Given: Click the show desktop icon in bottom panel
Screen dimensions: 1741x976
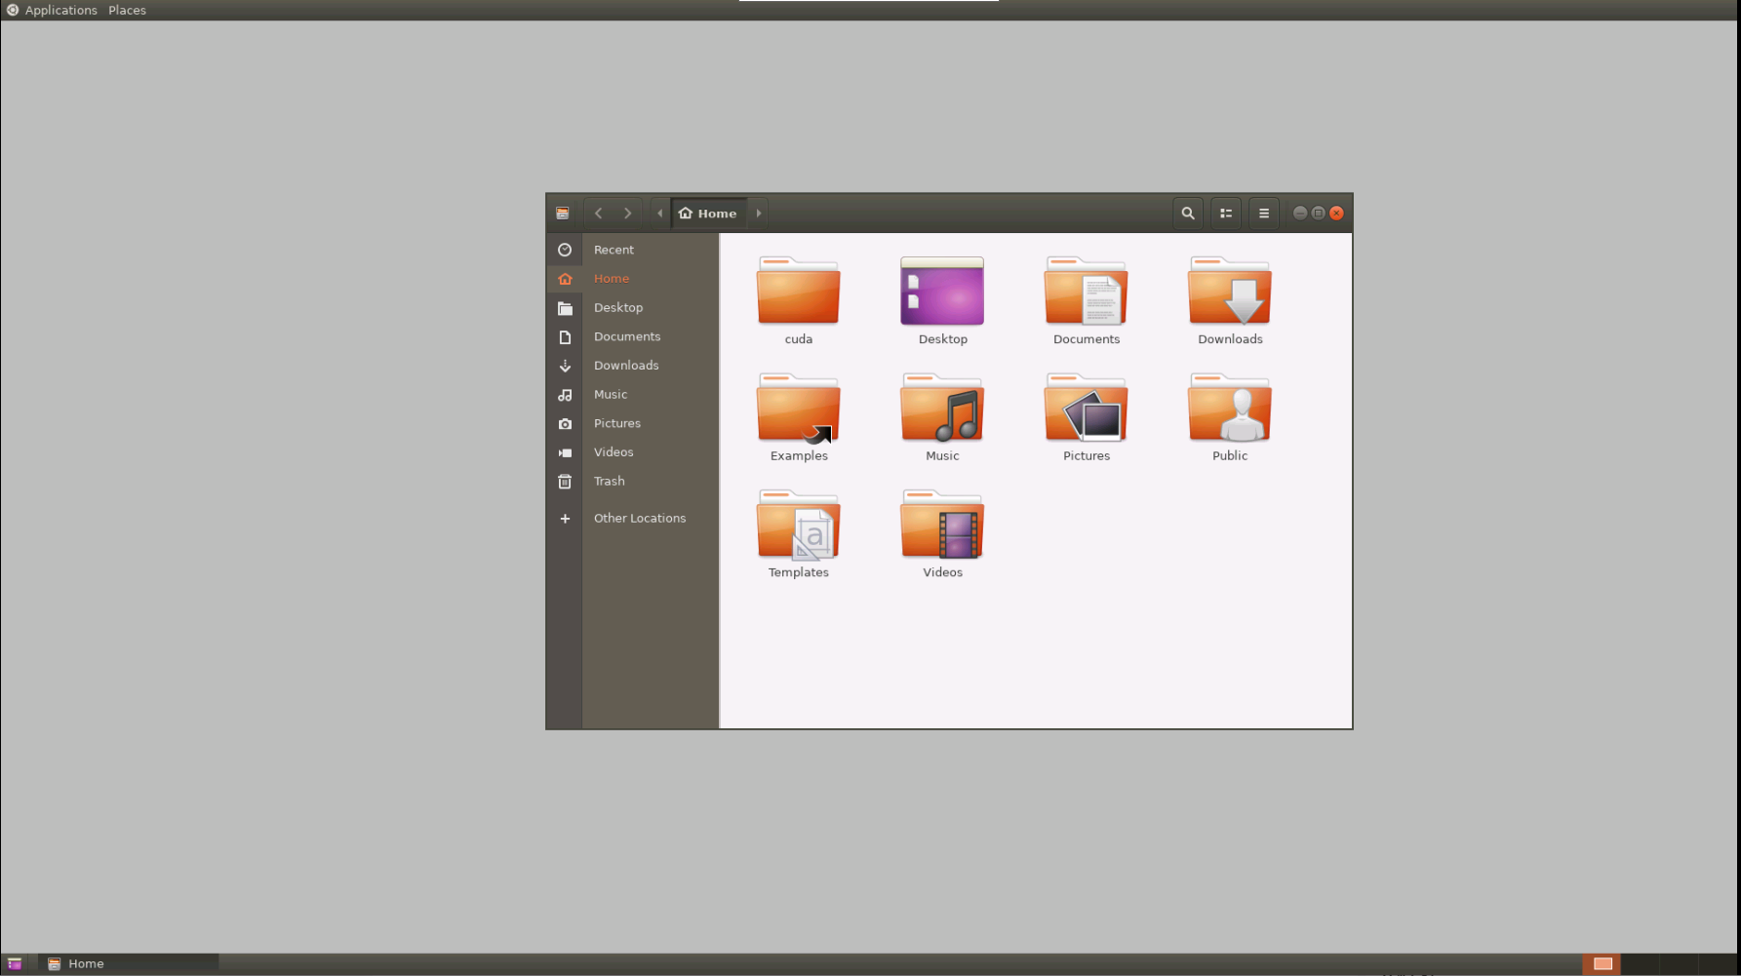Looking at the screenshot, I should pos(15,963).
